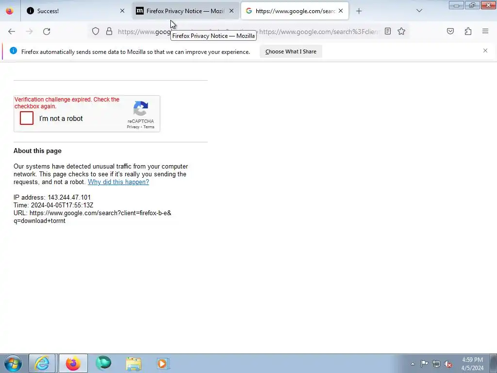Click the info icon on notification bar
The height and width of the screenshot is (373, 497).
coord(13,51)
